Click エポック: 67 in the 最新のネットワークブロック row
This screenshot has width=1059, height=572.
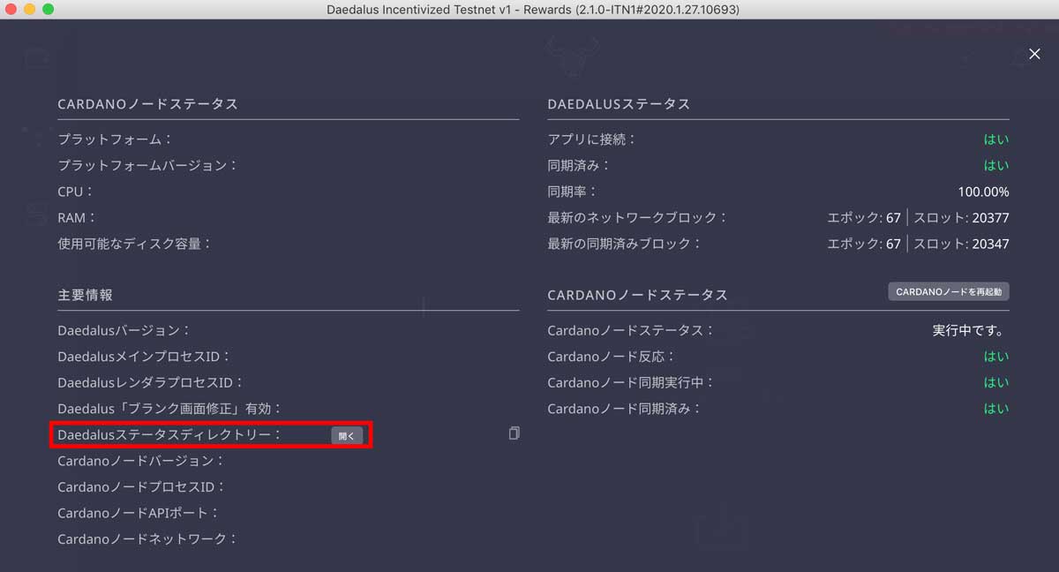pyautogui.click(x=864, y=217)
